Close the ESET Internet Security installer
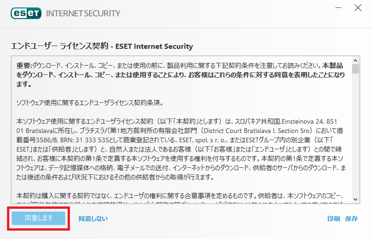372x239 pixels. [358, 8]
